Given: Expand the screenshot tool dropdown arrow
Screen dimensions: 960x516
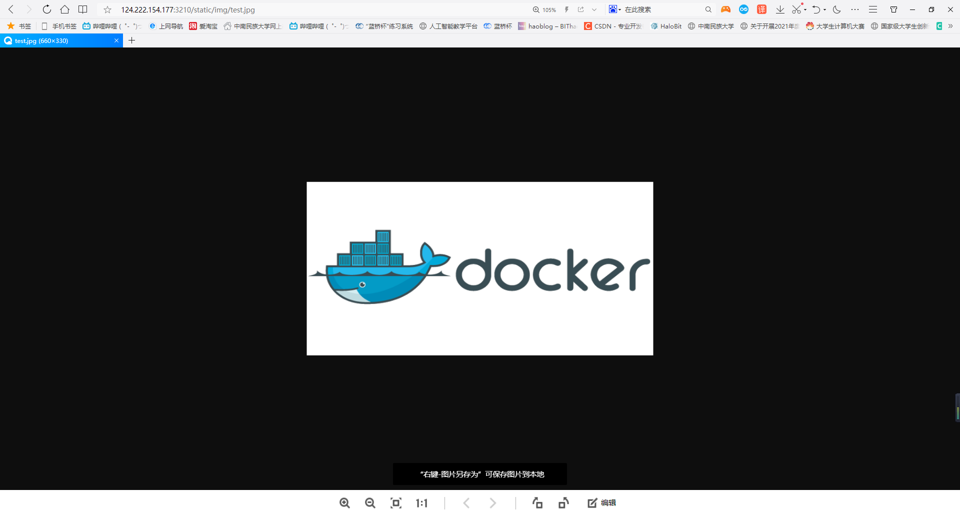Looking at the screenshot, I should tap(805, 9).
